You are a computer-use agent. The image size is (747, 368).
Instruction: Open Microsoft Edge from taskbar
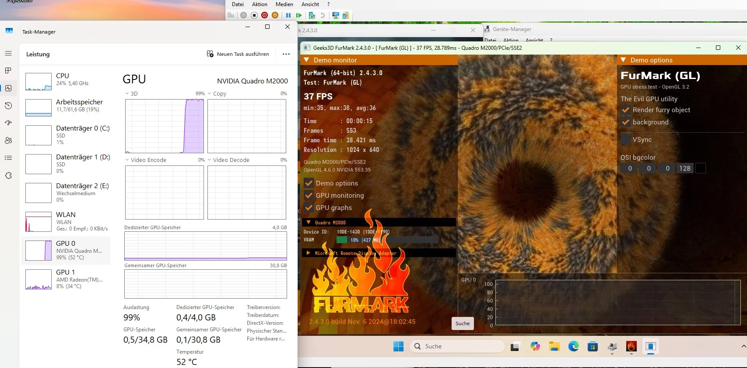tap(574, 347)
